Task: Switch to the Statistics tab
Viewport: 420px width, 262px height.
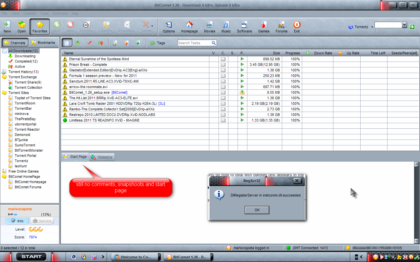Action: pyautogui.click(x=102, y=157)
